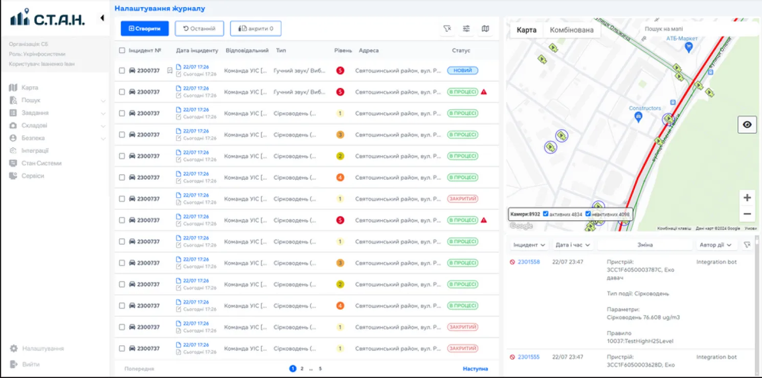Uncheck the активних 4834 cameras checkbox
This screenshot has width=762, height=378.
546,214
